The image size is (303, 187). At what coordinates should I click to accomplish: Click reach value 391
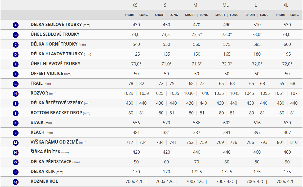pyautogui.click(x=227, y=132)
